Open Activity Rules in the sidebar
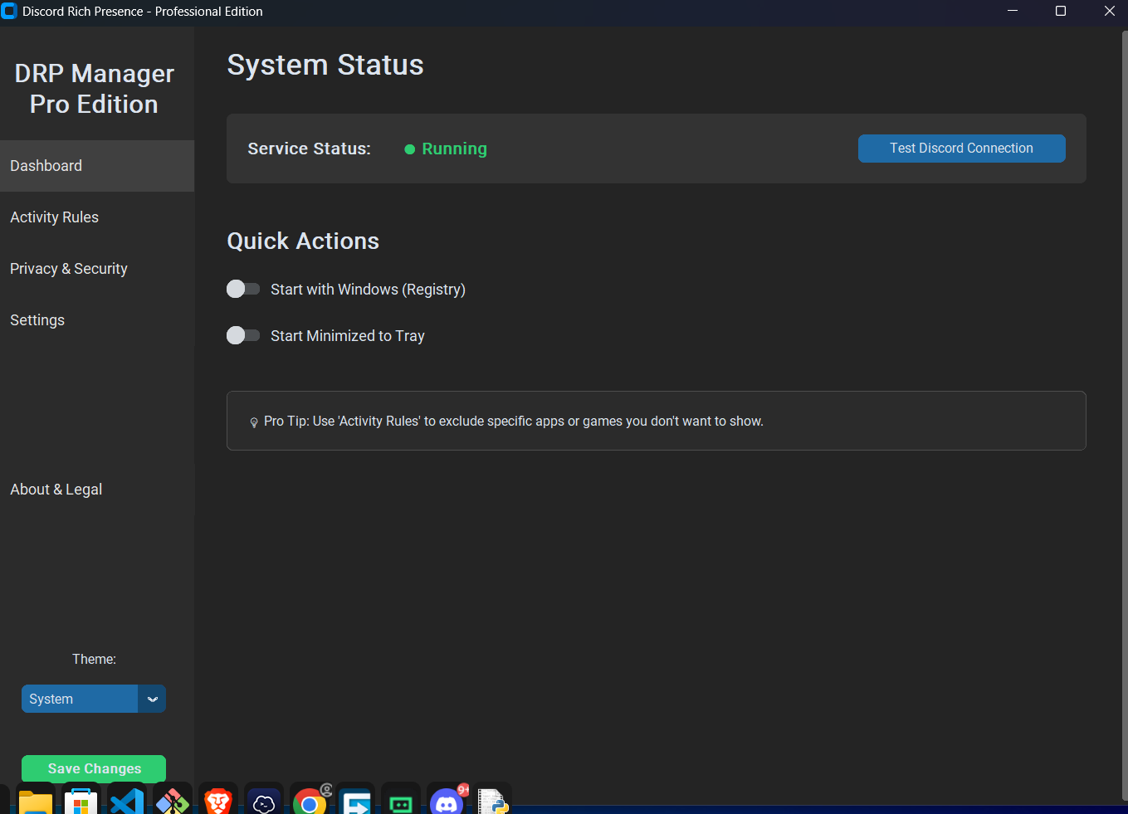 pos(97,217)
